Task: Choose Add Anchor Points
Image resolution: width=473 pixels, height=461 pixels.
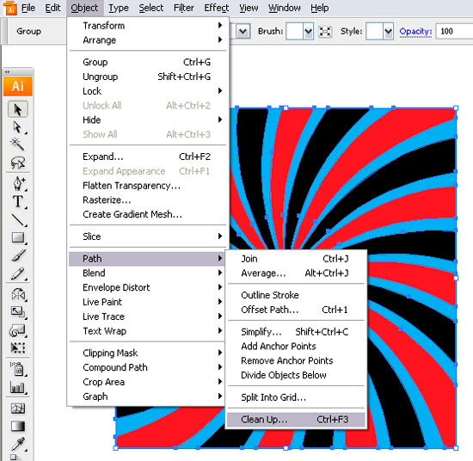Action: point(296,347)
